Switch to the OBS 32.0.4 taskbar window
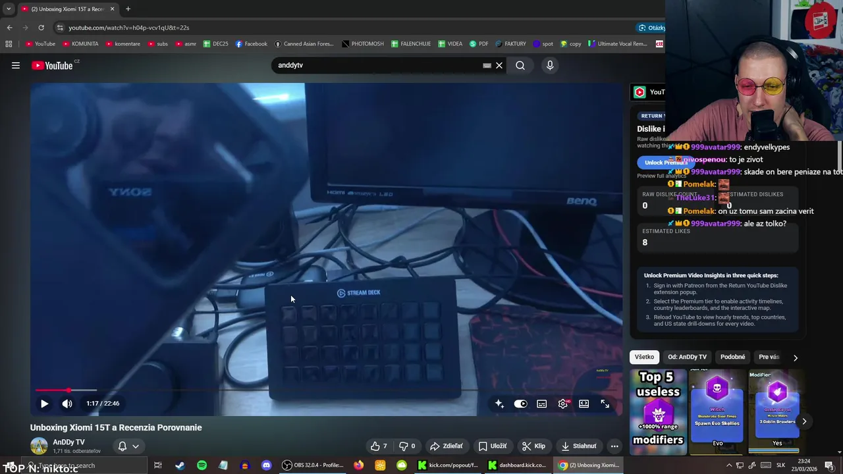The width and height of the screenshot is (843, 474). 313,465
